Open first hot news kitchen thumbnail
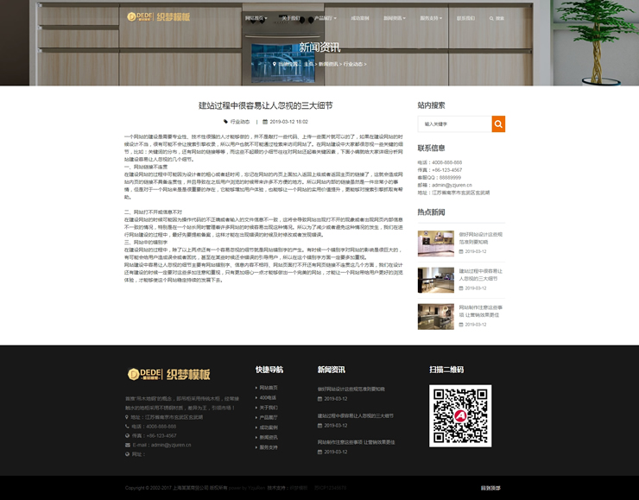This screenshot has height=500, width=639. pos(435,243)
